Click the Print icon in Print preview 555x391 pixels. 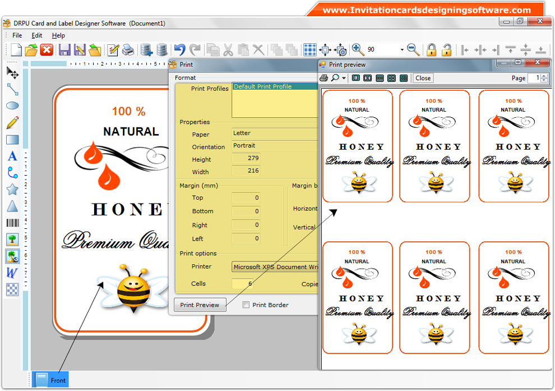[x=323, y=78]
